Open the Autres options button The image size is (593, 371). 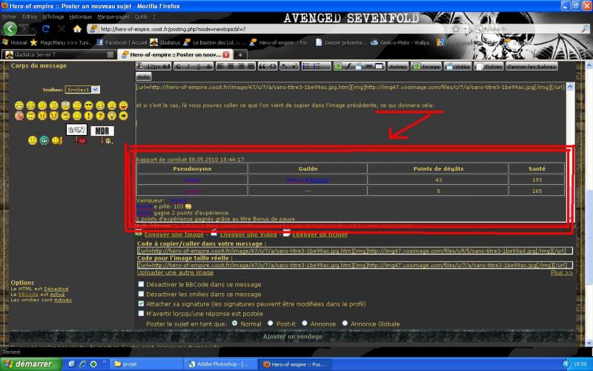click(398, 66)
